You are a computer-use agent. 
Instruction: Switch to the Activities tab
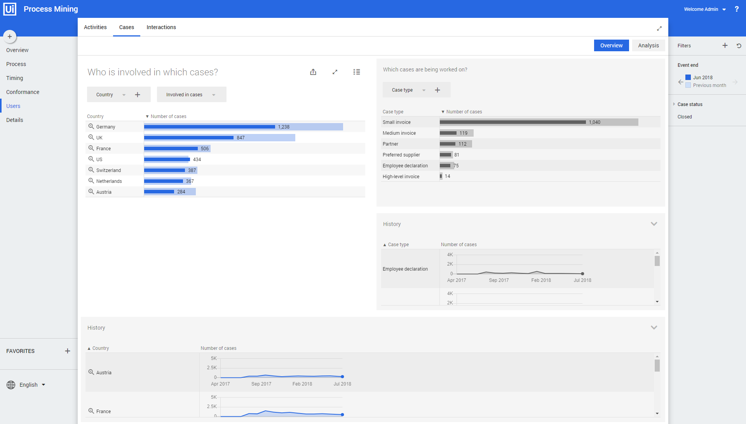click(x=95, y=27)
